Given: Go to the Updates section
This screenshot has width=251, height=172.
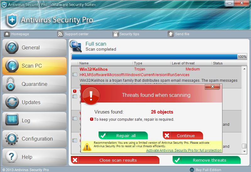Looking at the screenshot, I should pos(35,103).
